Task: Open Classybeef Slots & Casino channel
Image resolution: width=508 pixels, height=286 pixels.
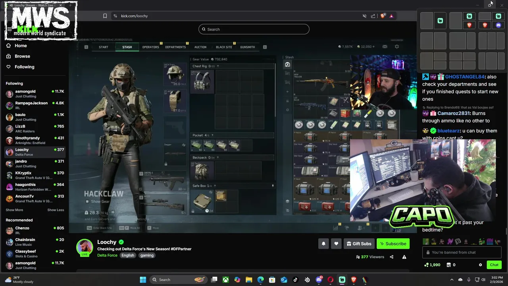Action: [x=35, y=254]
